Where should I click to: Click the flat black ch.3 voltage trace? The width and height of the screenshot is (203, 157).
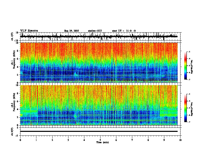99,131
